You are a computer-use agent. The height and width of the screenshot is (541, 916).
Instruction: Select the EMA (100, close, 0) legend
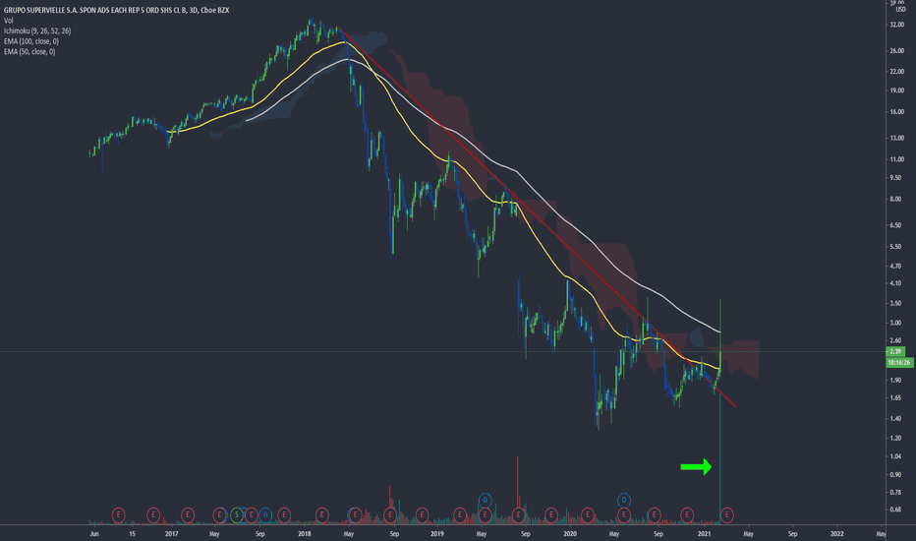(x=31, y=41)
